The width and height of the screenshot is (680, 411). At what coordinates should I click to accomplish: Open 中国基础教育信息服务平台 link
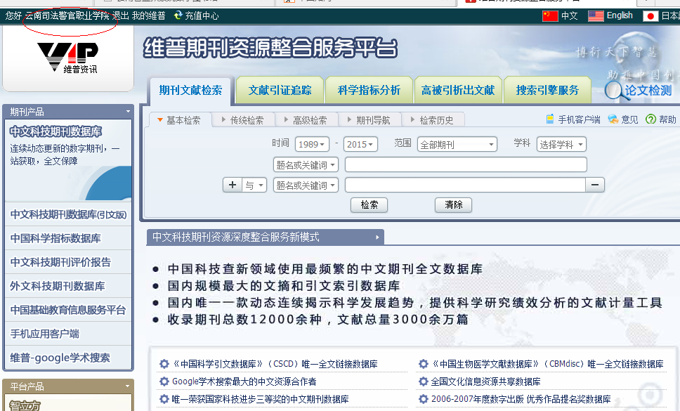click(68, 310)
